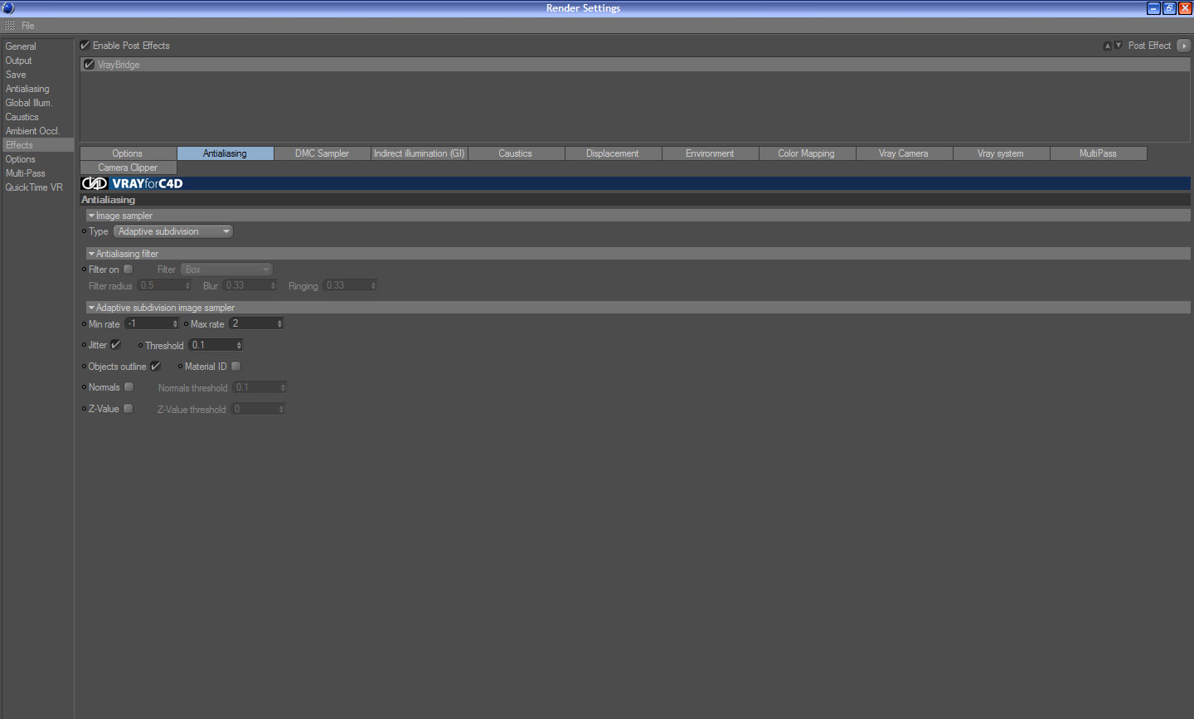Uncheck the VrayBridge effect checkbox

pyautogui.click(x=89, y=65)
